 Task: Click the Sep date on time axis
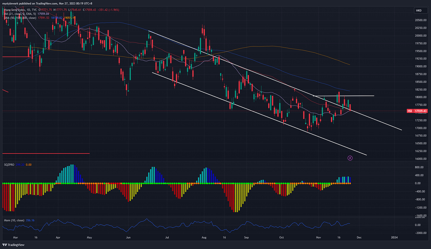246,237
